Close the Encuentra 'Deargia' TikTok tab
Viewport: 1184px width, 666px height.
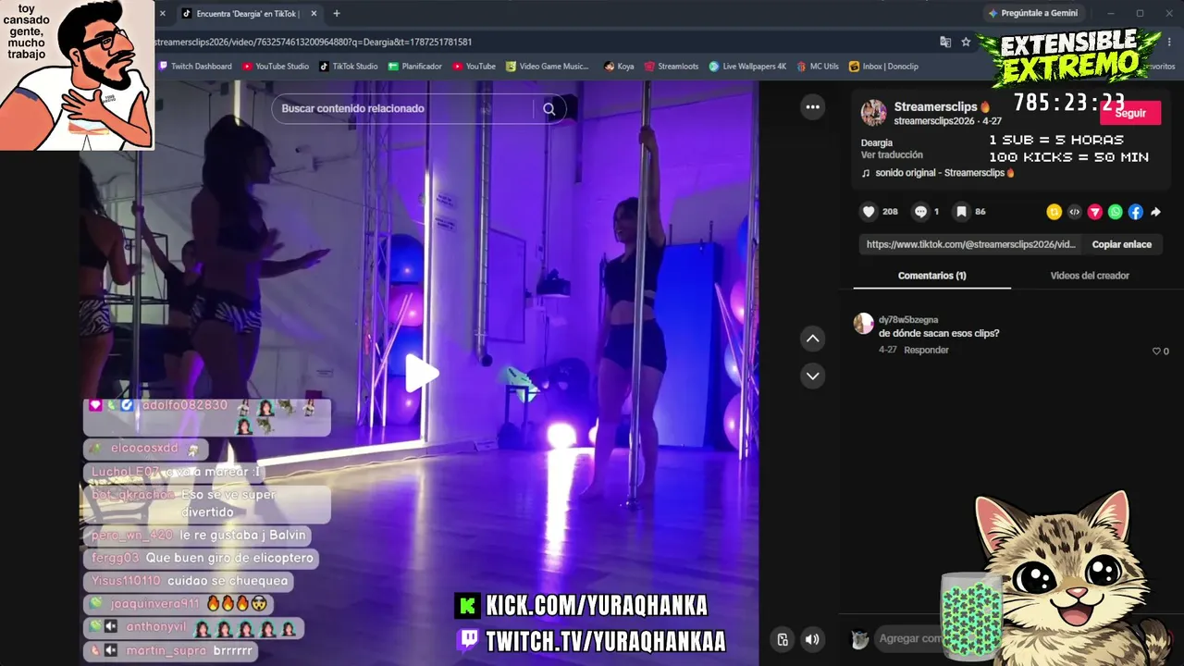pos(314,14)
